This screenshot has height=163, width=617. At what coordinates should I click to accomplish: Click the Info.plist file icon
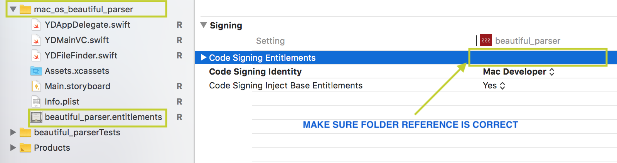point(36,102)
